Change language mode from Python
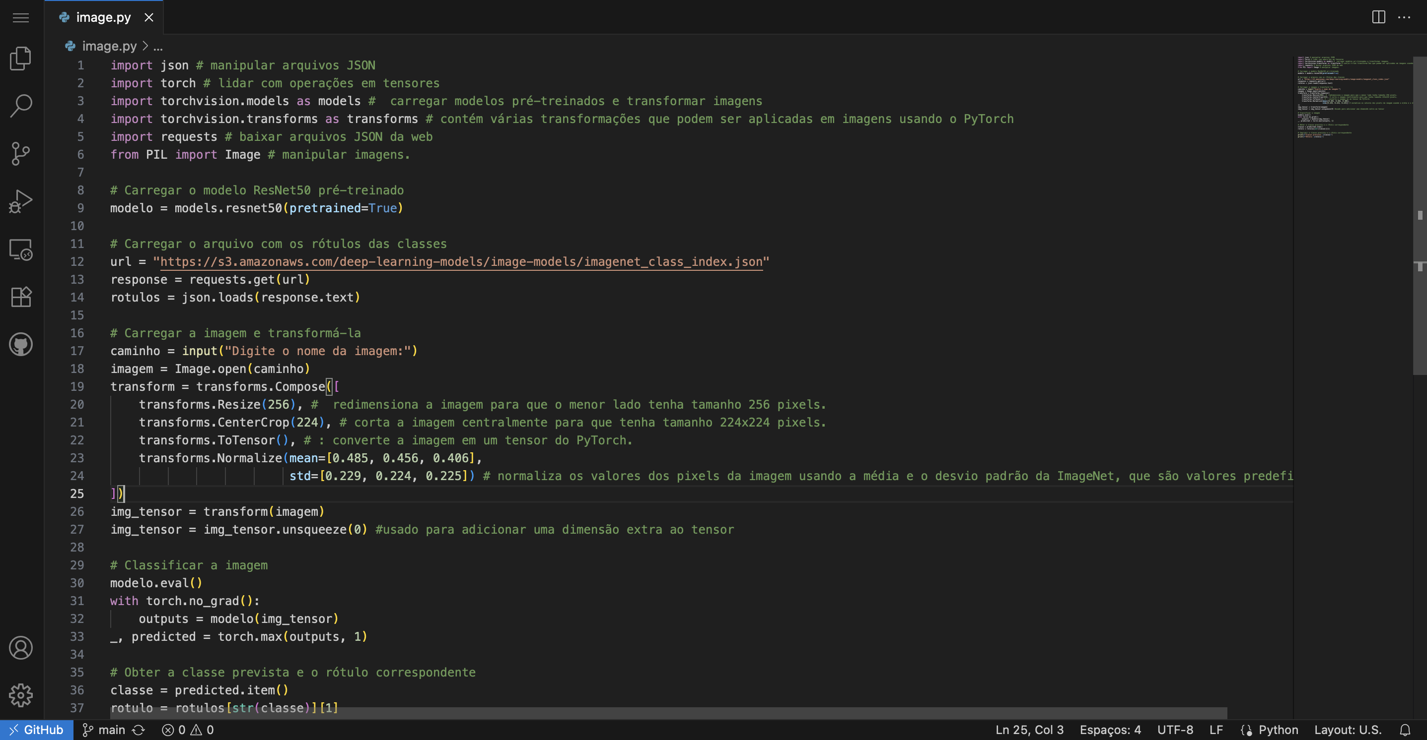This screenshot has width=1427, height=740. pos(1278,730)
